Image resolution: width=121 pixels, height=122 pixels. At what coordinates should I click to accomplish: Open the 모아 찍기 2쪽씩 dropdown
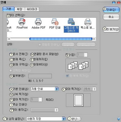[x=90, y=89]
